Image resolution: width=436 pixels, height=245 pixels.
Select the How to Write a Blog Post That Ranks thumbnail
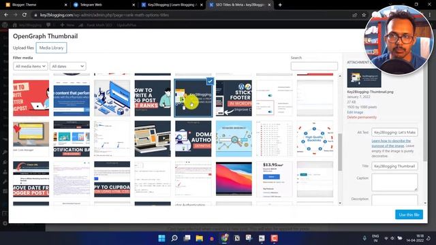[153, 98]
